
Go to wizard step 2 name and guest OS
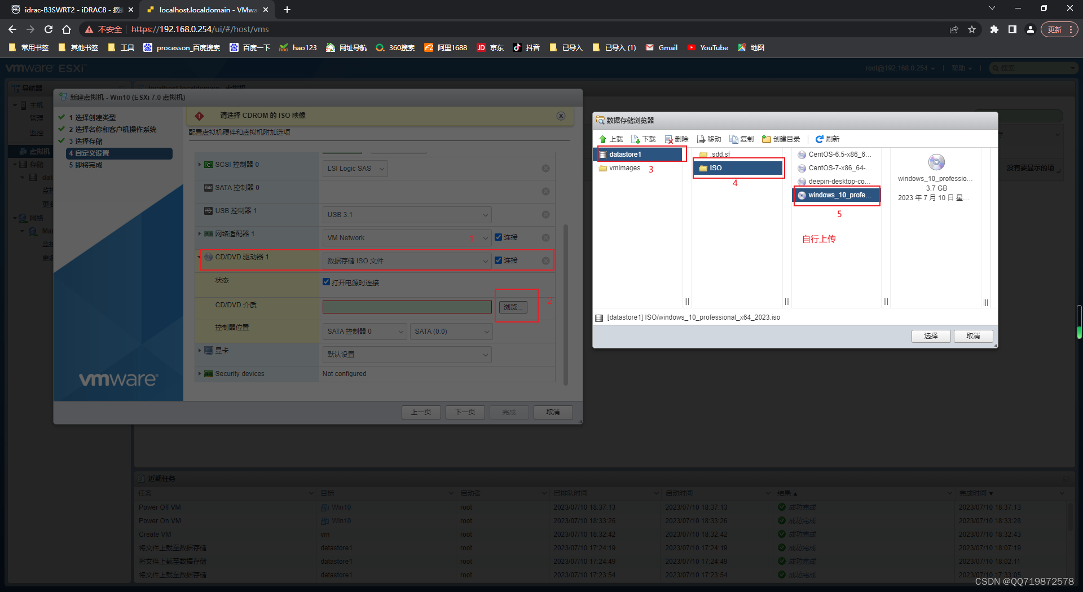[x=112, y=129]
